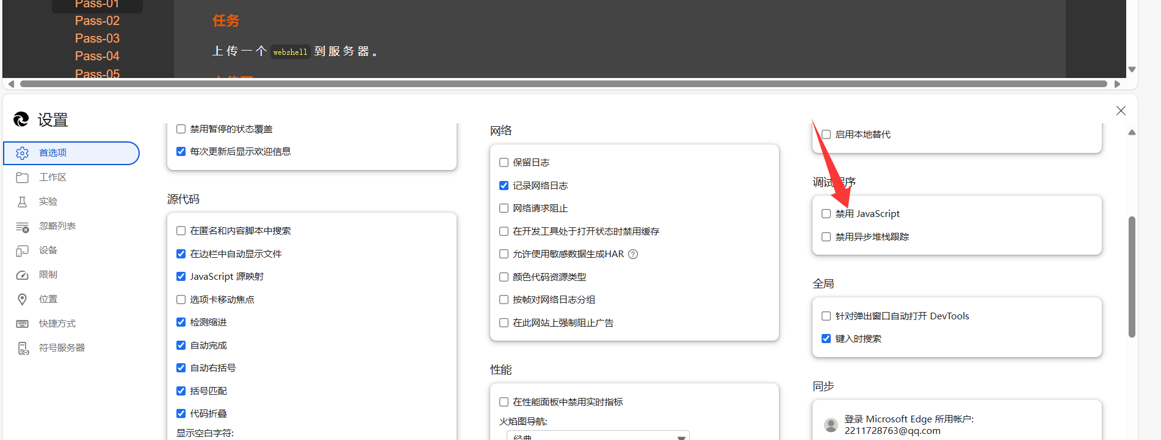Viewport: 1161px width, 440px height.
Task: Click the 限制 throttling gauge icon
Action: click(x=23, y=275)
